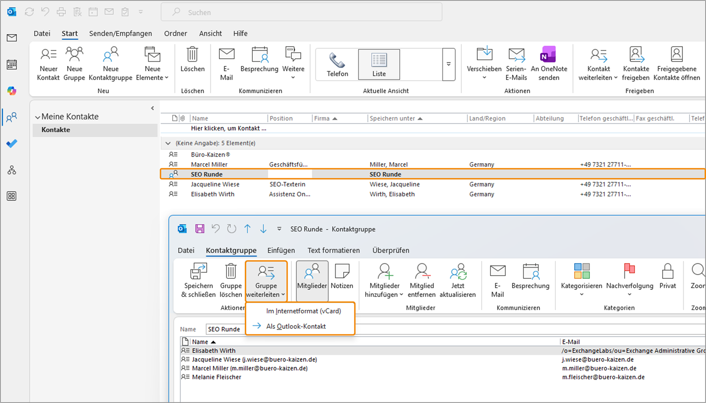706x403 pixels.
Task: Create a Neue Gruppe
Action: pyautogui.click(x=74, y=64)
